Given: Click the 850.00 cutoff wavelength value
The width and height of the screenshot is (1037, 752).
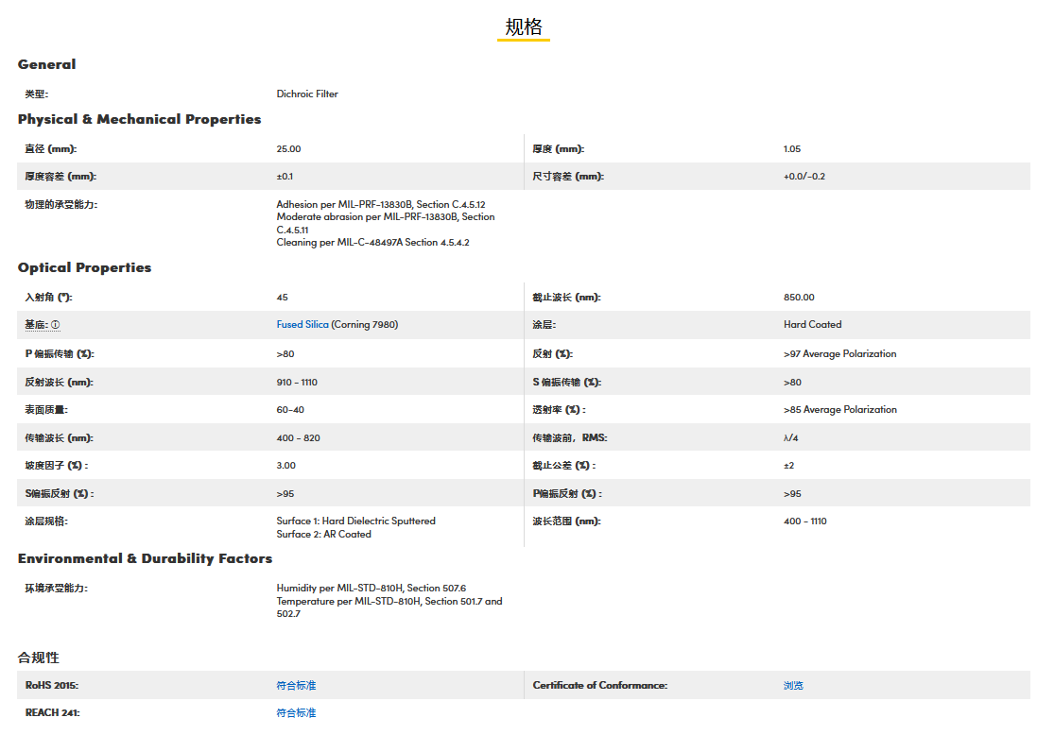Looking at the screenshot, I should click(x=799, y=298).
